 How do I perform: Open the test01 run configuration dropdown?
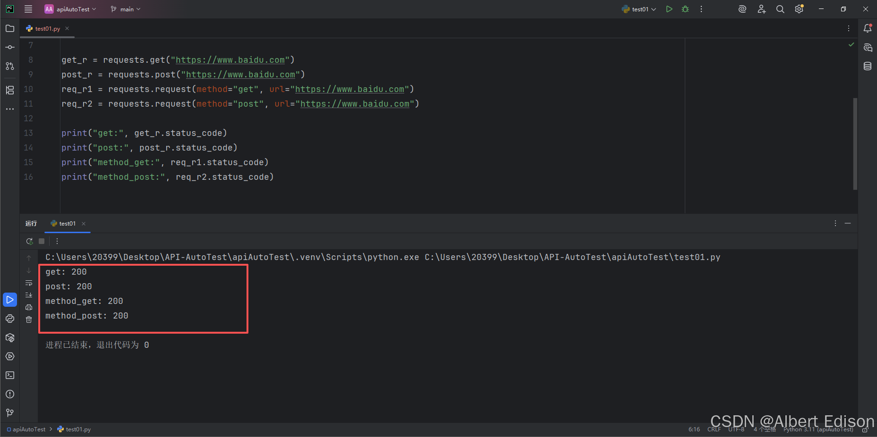pyautogui.click(x=639, y=9)
